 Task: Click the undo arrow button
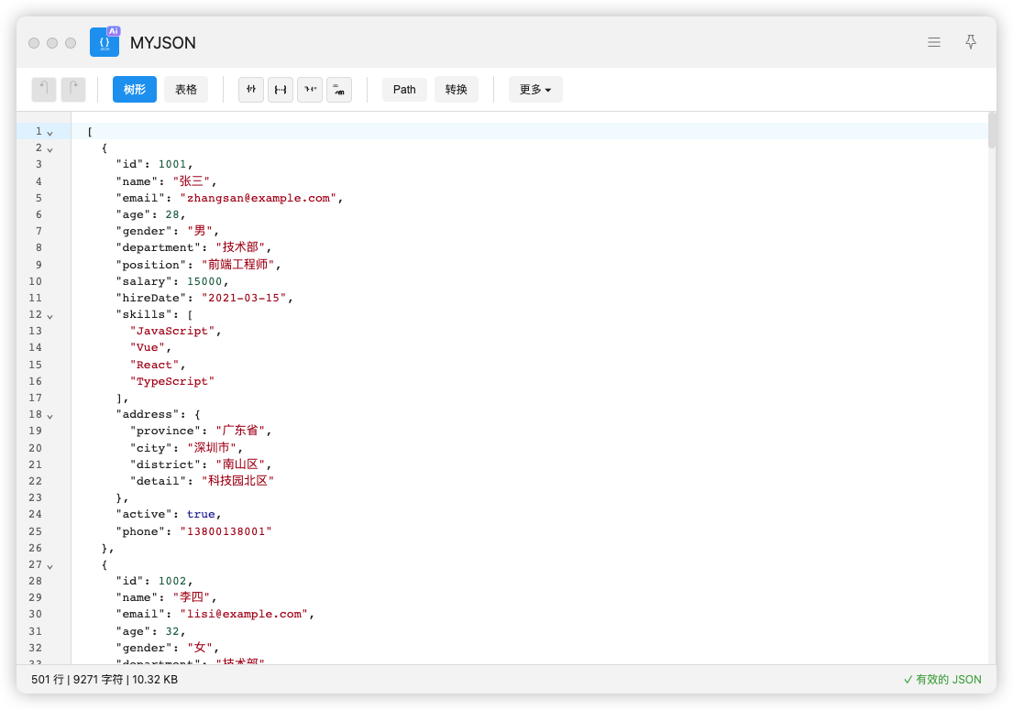pos(44,89)
